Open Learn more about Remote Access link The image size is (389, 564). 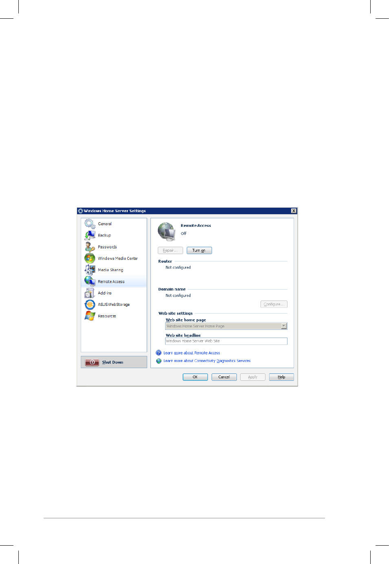point(192,353)
